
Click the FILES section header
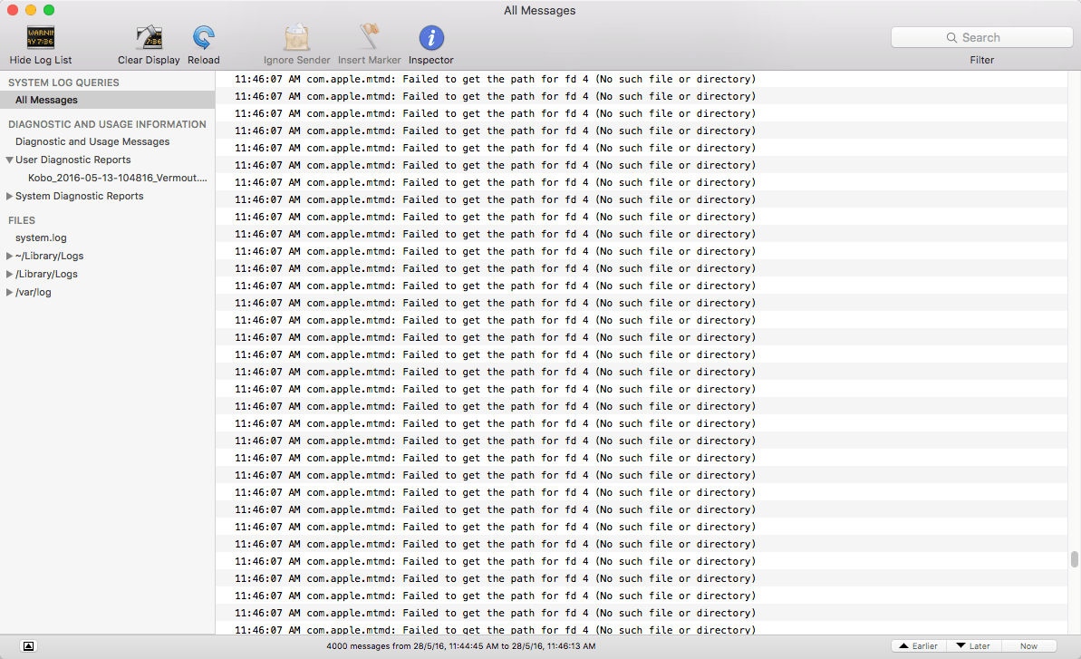coord(22,220)
